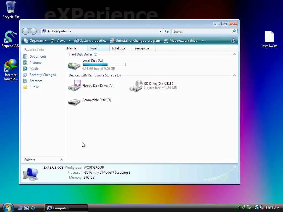Click the Computer taskbar button
The image size is (283, 212).
pyautogui.click(x=66, y=208)
